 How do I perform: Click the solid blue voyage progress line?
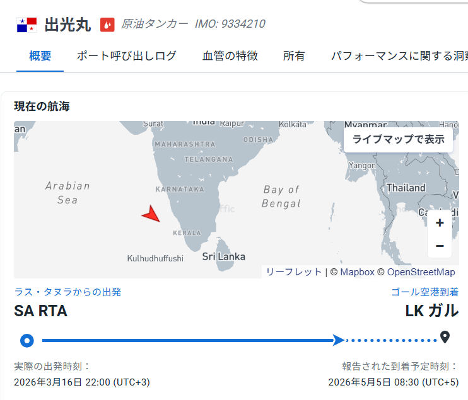tap(187, 340)
